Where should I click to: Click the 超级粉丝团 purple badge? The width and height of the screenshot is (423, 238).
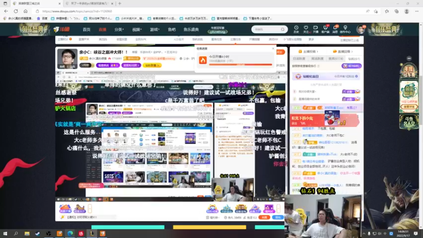131,65
